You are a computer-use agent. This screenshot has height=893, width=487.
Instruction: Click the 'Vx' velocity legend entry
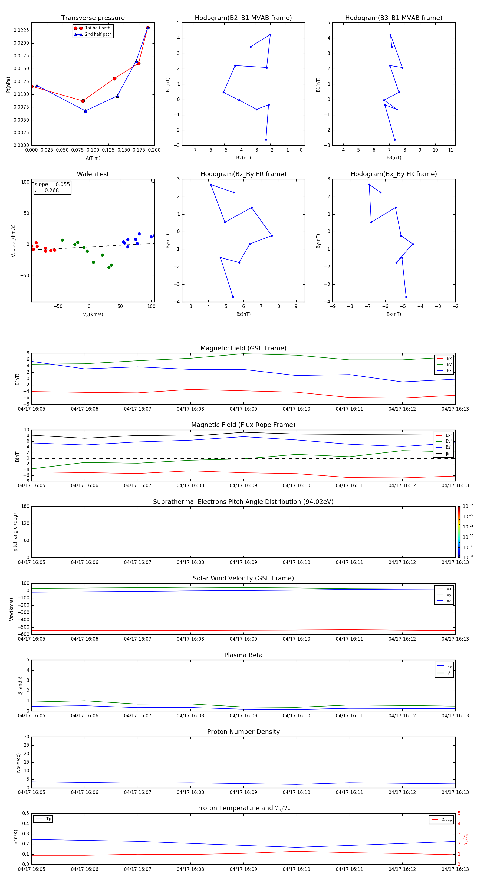tap(444, 589)
